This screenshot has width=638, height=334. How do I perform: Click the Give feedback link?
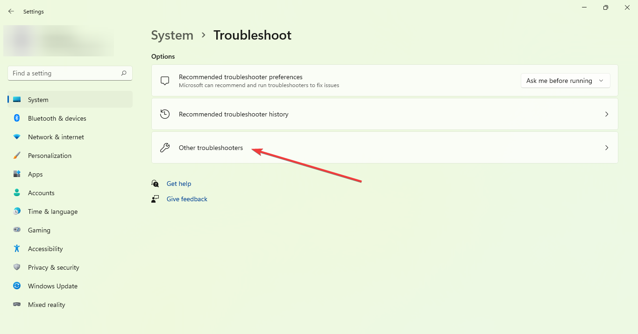pyautogui.click(x=187, y=199)
